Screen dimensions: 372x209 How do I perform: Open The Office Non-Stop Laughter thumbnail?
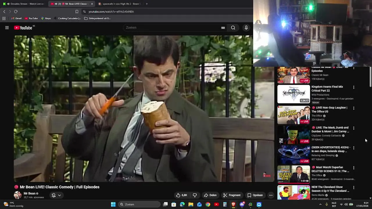[x=294, y=115]
